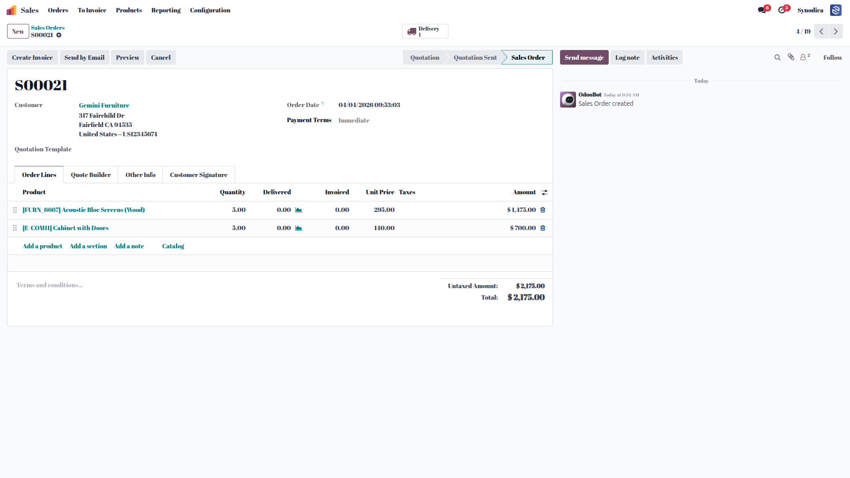The height and width of the screenshot is (478, 850).
Task: Open the Orders menu
Action: pyautogui.click(x=58, y=10)
